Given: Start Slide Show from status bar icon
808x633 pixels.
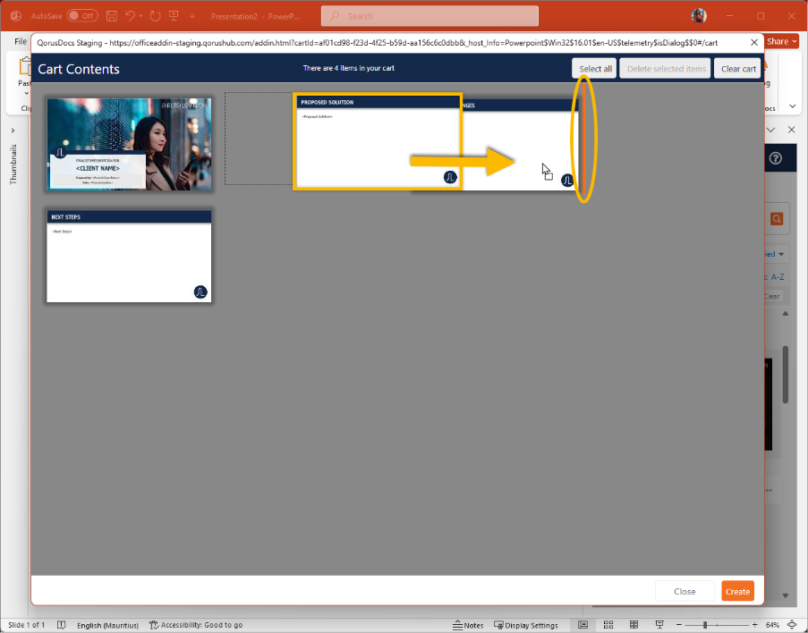Looking at the screenshot, I should click(659, 625).
